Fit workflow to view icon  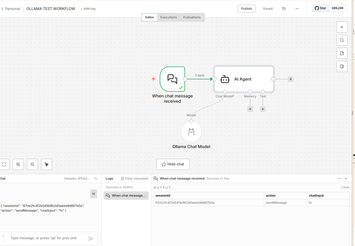pyautogui.click(x=4, y=164)
